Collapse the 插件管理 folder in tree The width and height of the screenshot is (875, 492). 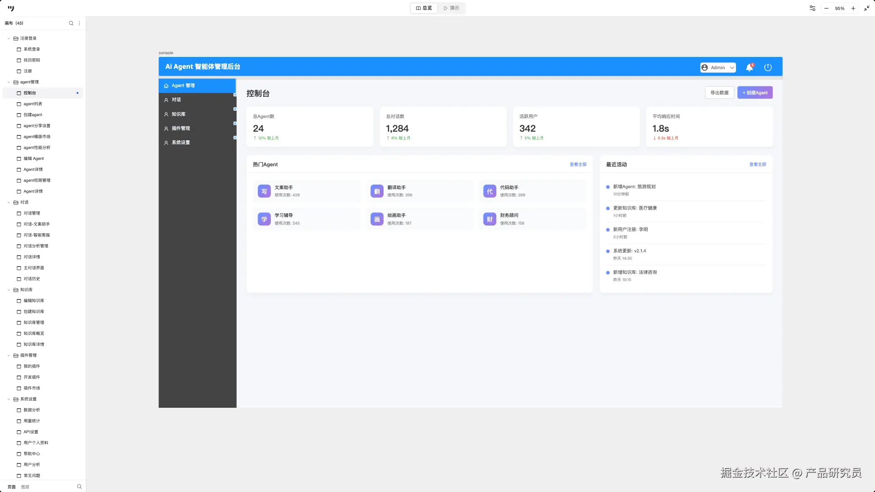(9, 355)
